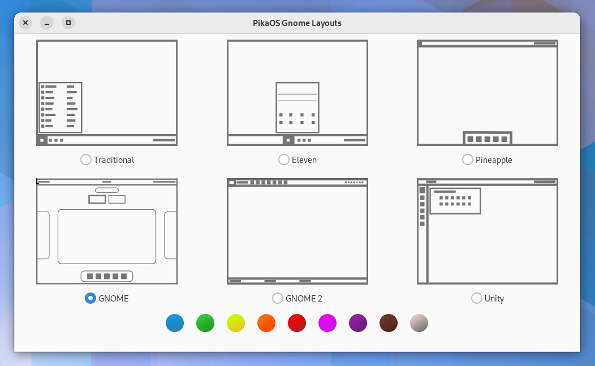This screenshot has height=366, width=595.
Task: Choose the brown accent color
Action: point(389,323)
